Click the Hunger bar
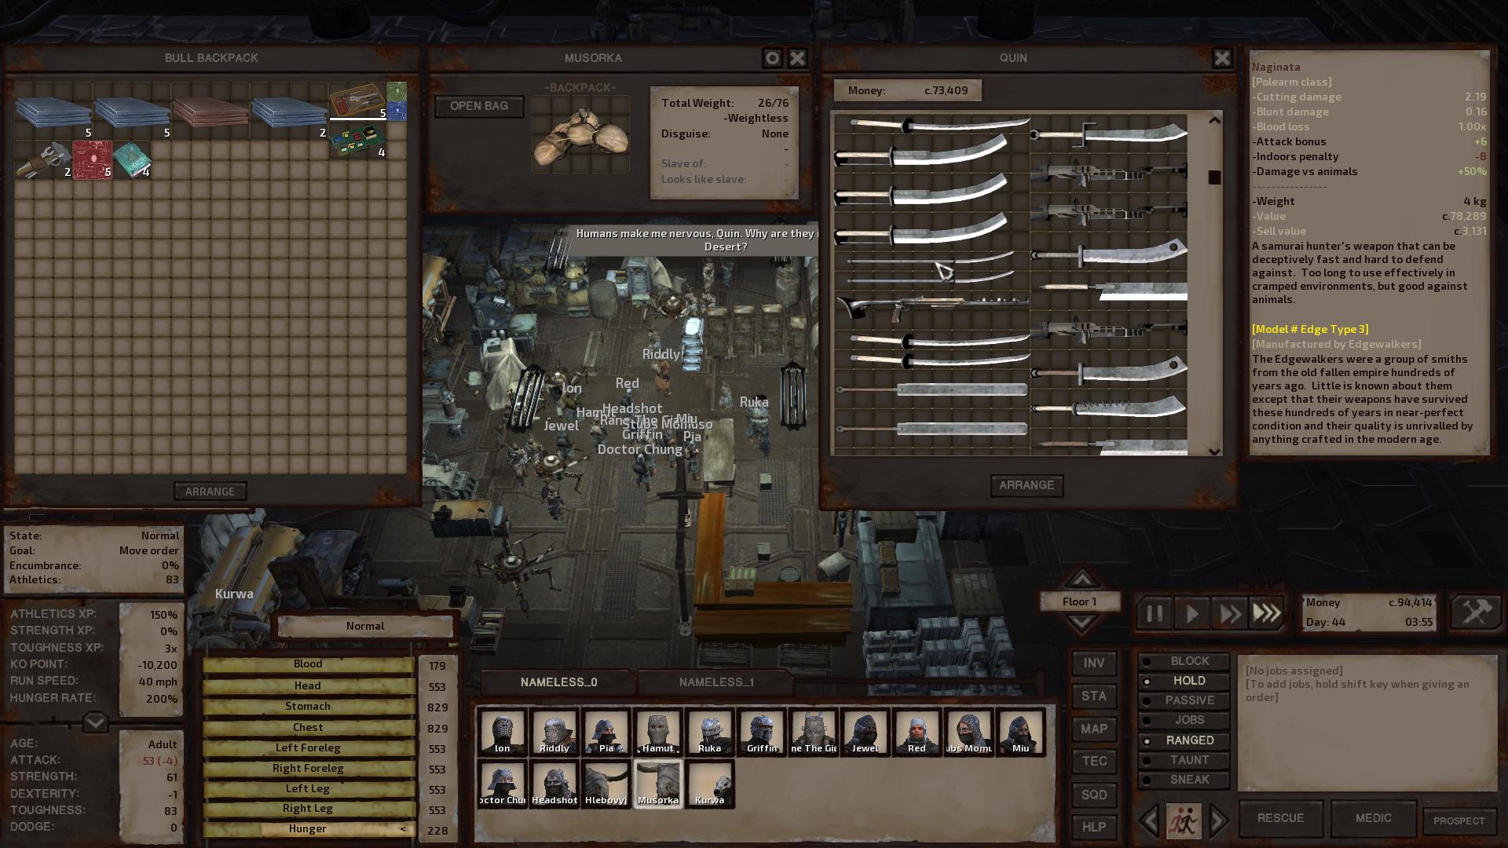Image resolution: width=1508 pixels, height=848 pixels. pos(308,829)
